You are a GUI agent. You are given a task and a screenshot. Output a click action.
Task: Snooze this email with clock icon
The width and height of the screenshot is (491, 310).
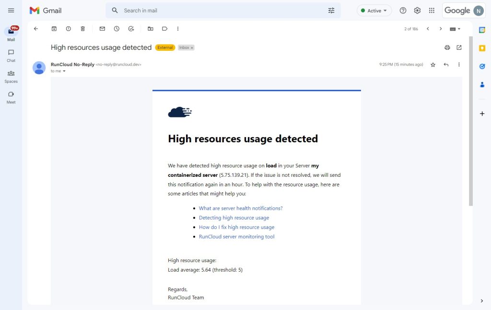pyautogui.click(x=117, y=29)
